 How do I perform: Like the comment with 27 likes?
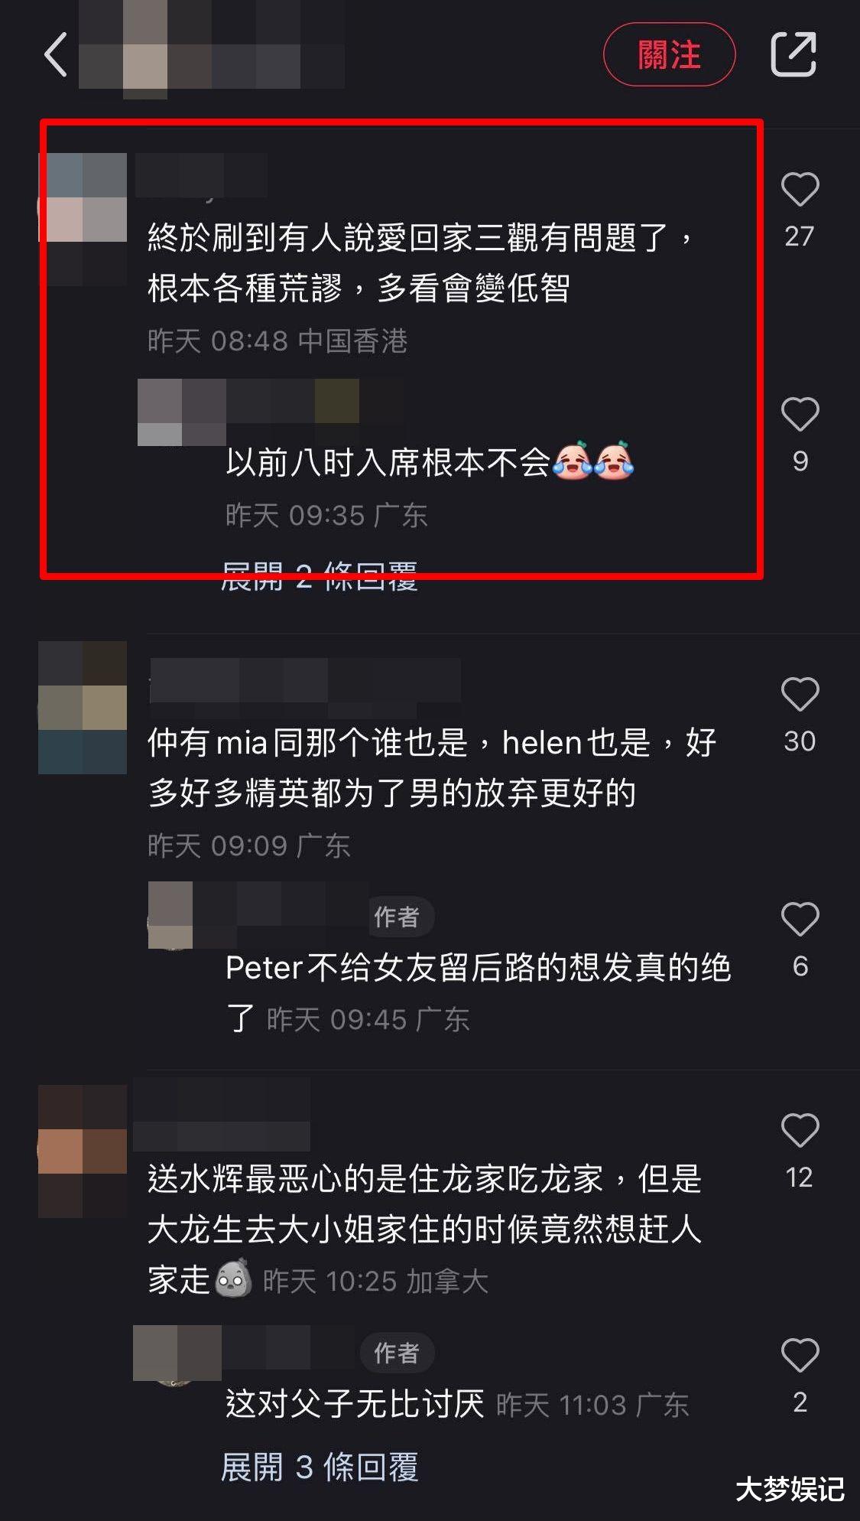coord(800,190)
